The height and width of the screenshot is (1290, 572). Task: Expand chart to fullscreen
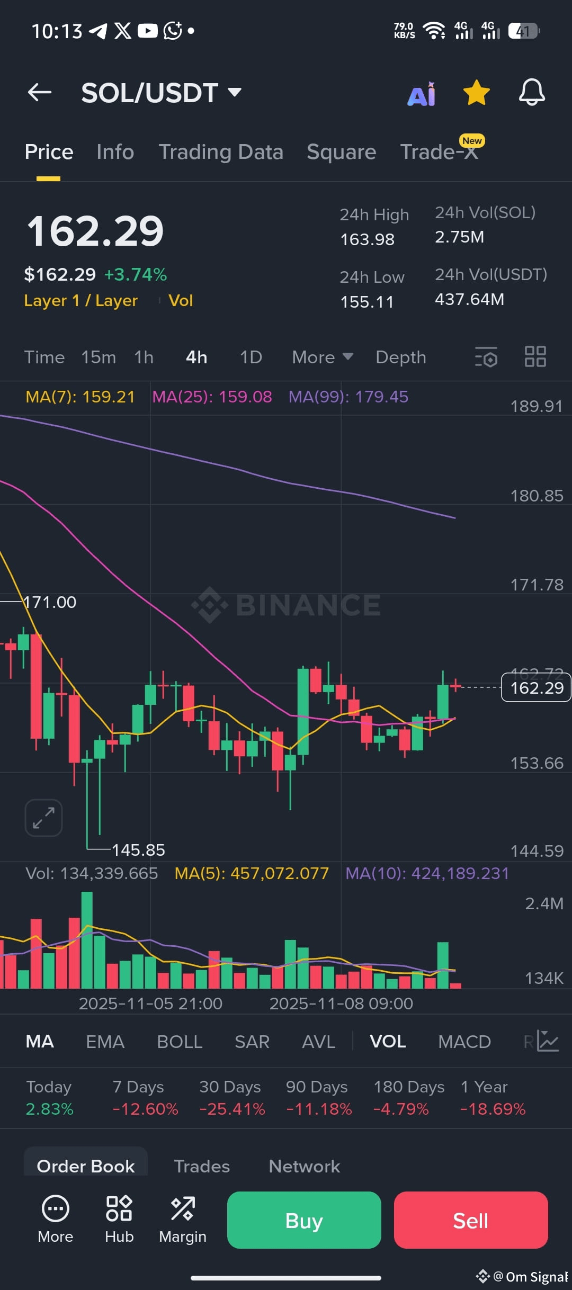tap(43, 818)
